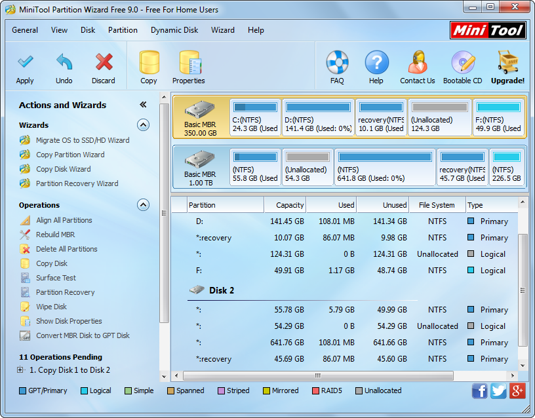Screen dimensions: 535x418
Task: Click the Upgrade shopping cart icon
Action: pos(507,62)
